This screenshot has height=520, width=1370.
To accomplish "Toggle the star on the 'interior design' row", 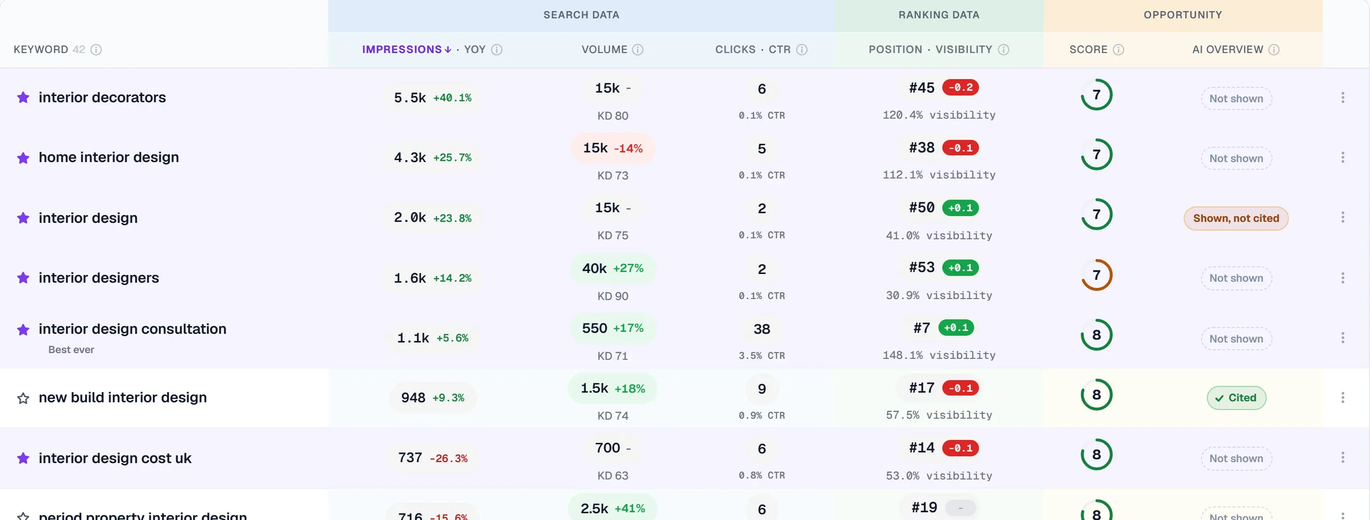I will [23, 218].
